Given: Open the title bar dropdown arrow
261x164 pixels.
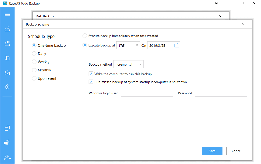Looking at the screenshot, I should [x=217, y=3].
